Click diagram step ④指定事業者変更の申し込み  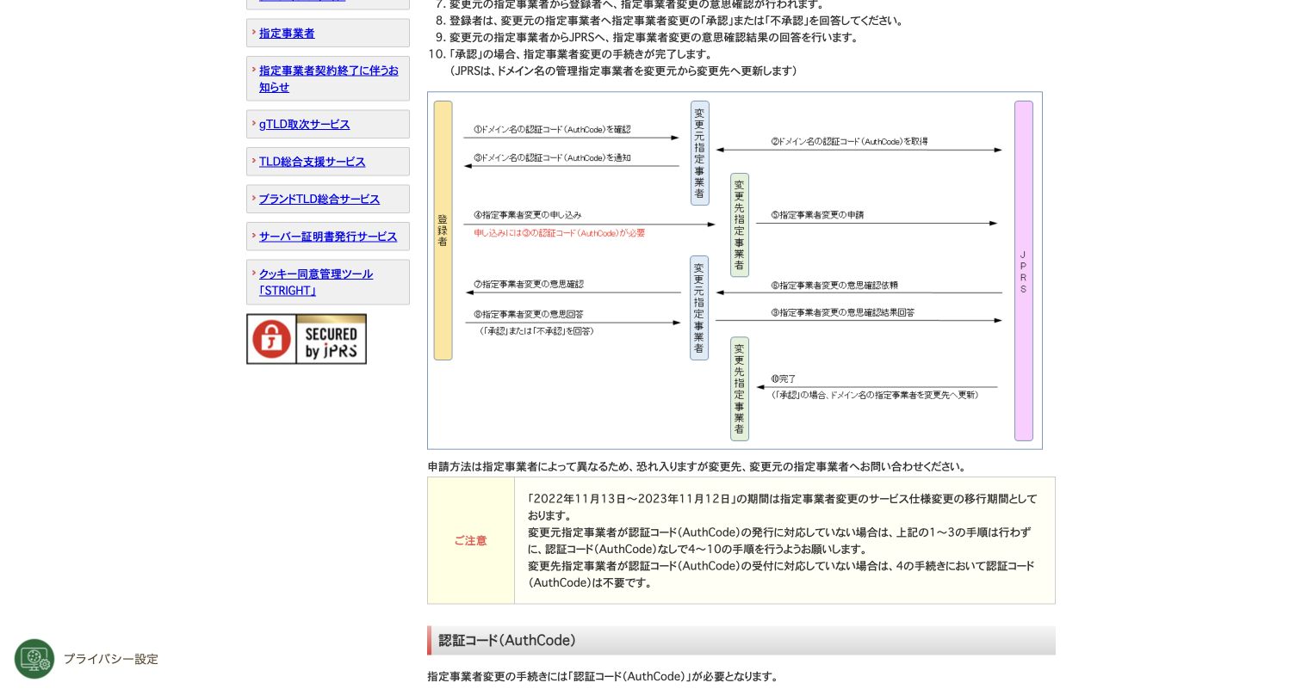coord(527,215)
